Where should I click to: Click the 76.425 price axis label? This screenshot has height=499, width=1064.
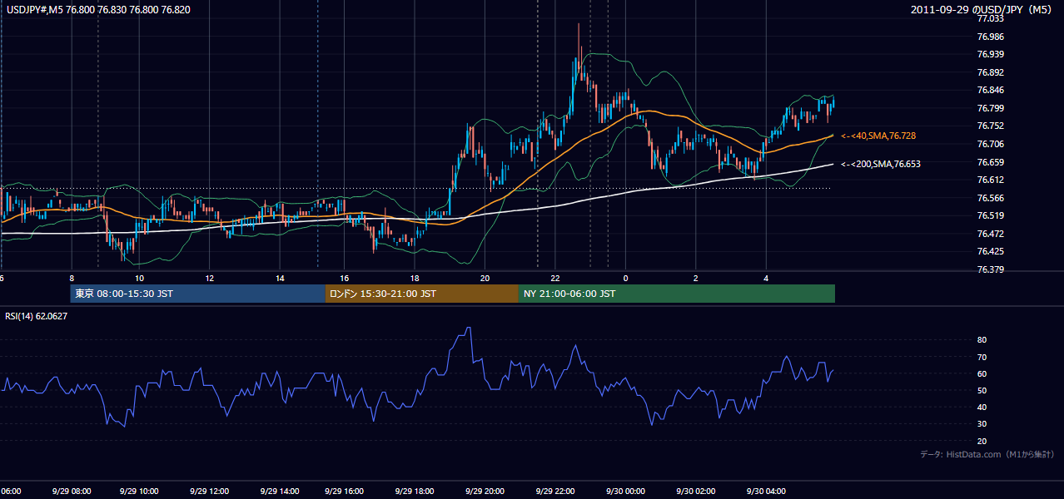(990, 251)
